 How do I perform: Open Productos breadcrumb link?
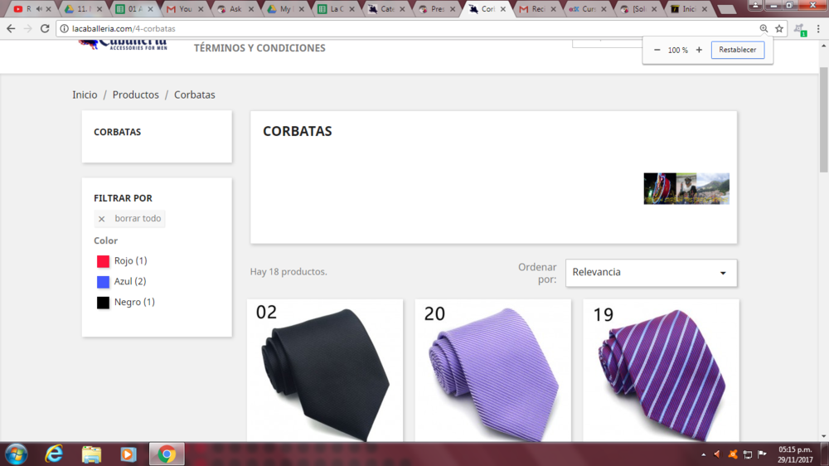pyautogui.click(x=135, y=95)
